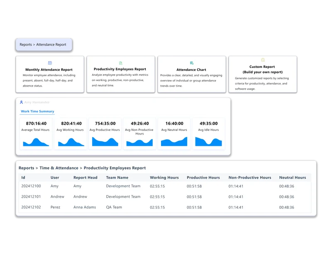This screenshot has height=254, width=332.
Task: Open the Monthly Attendance Report card title
Action: click(x=49, y=70)
